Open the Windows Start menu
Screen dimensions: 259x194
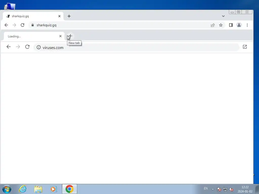click(x=7, y=189)
